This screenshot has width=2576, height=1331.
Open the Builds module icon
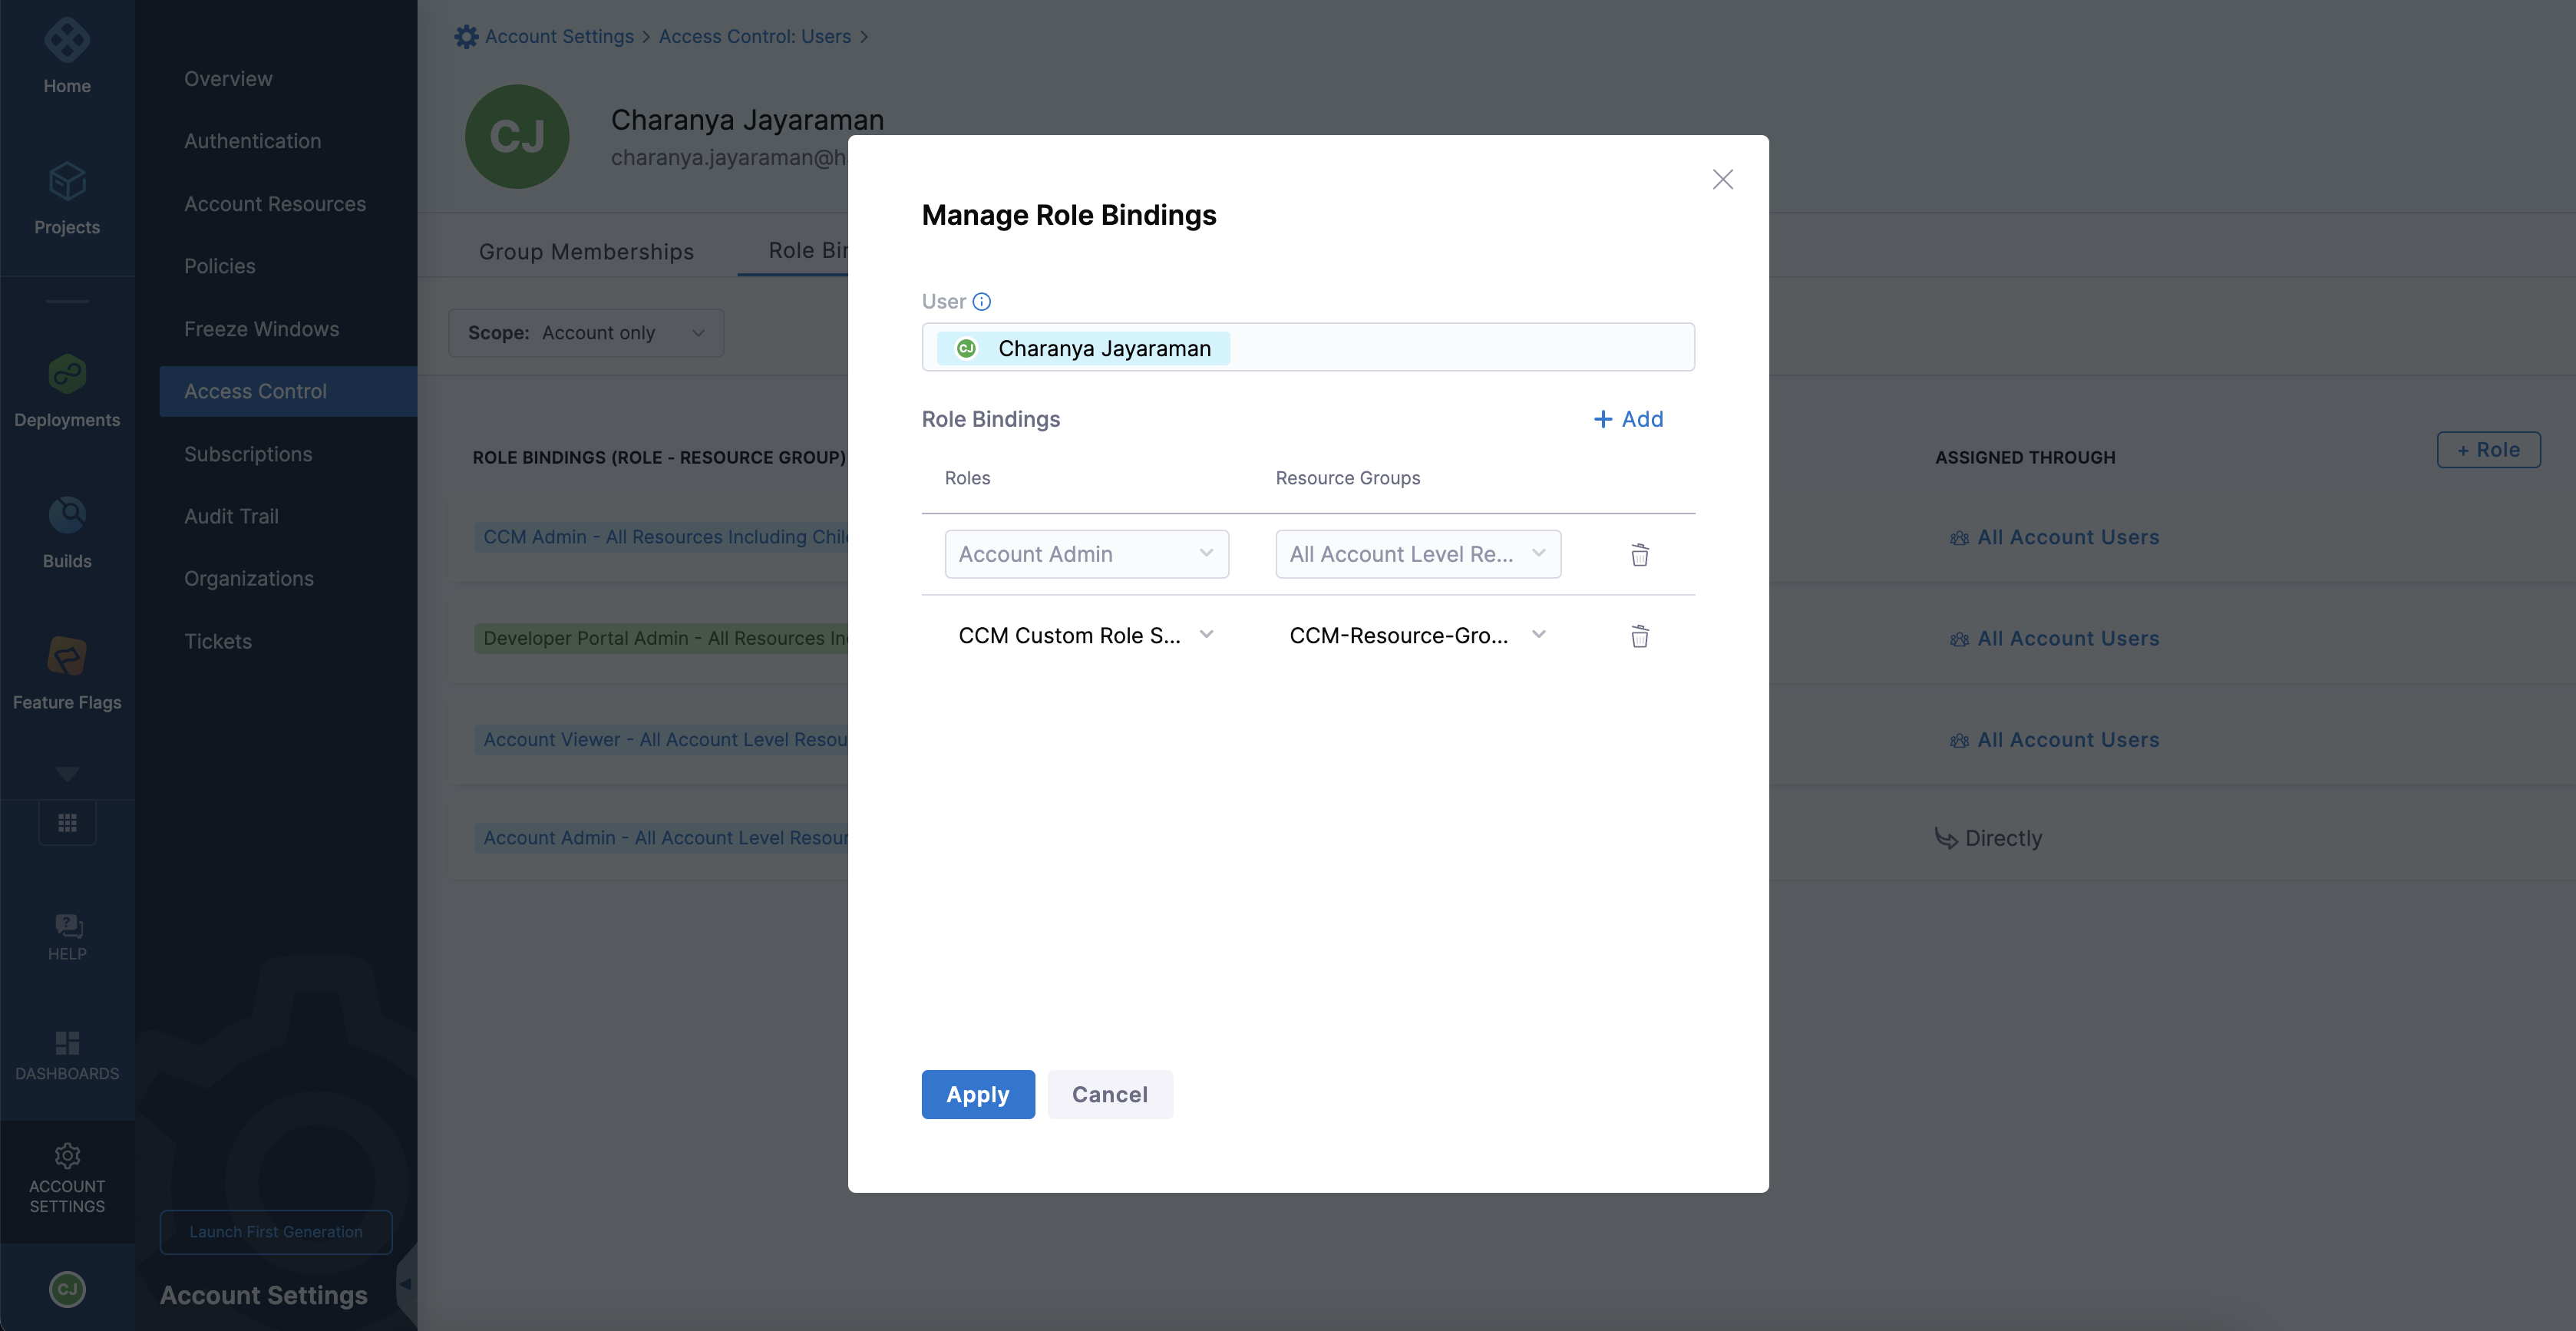tap(67, 516)
